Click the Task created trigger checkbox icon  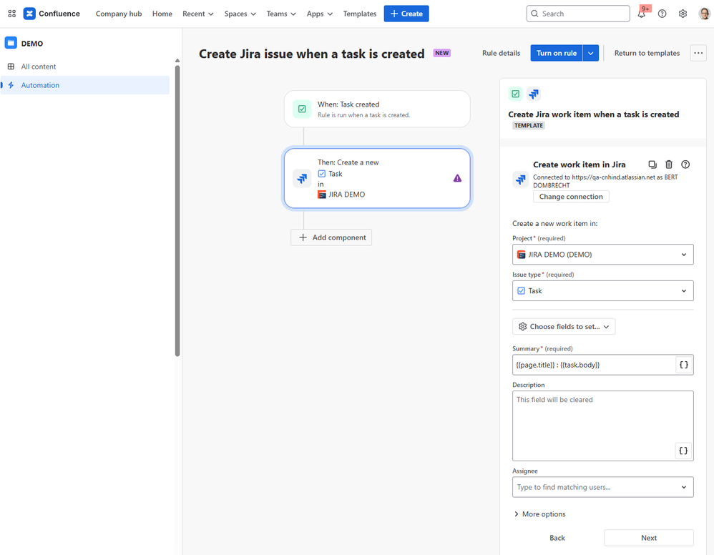tap(302, 109)
